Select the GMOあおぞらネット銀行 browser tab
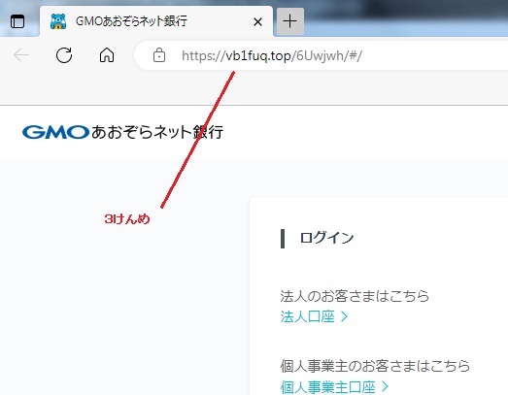The image size is (508, 395). (x=156, y=21)
